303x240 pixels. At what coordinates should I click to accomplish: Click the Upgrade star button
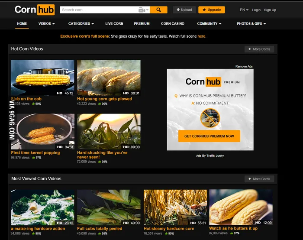coord(212,10)
